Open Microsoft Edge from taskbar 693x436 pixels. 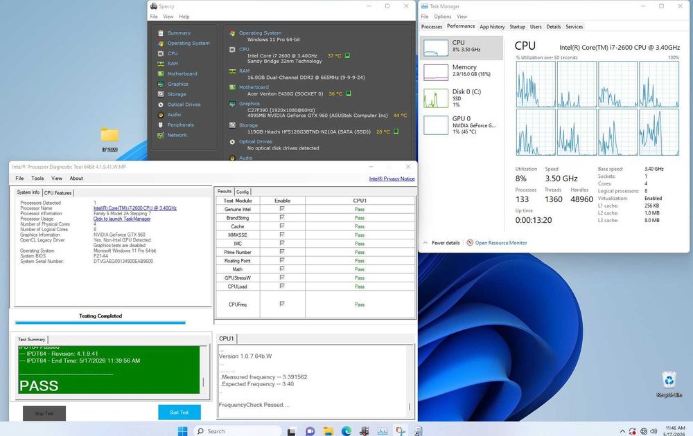[x=346, y=431]
